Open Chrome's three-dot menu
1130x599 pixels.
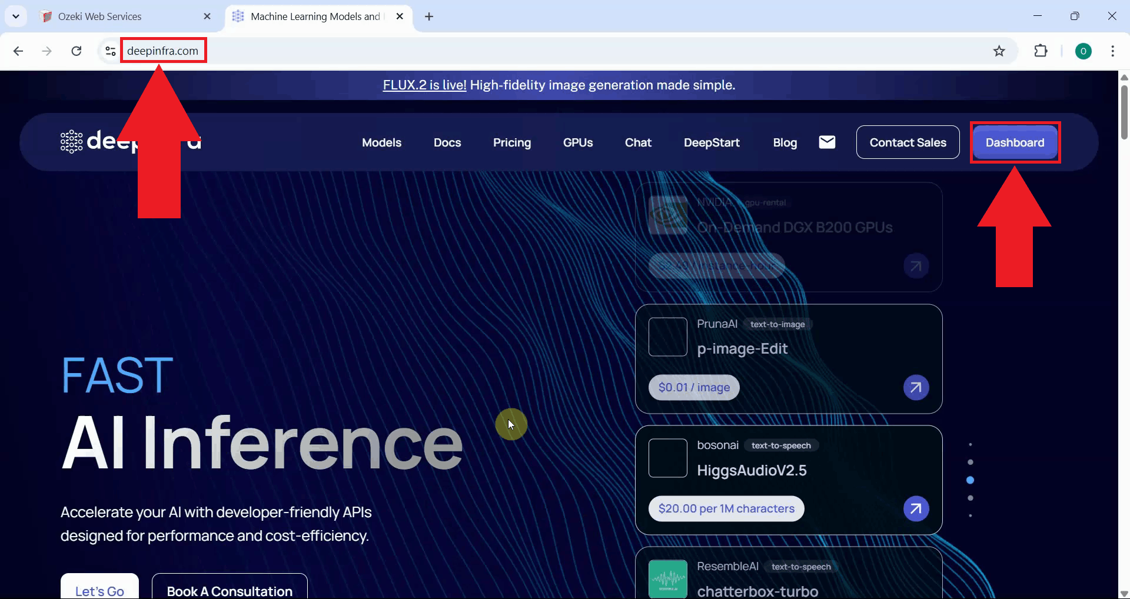coord(1113,51)
